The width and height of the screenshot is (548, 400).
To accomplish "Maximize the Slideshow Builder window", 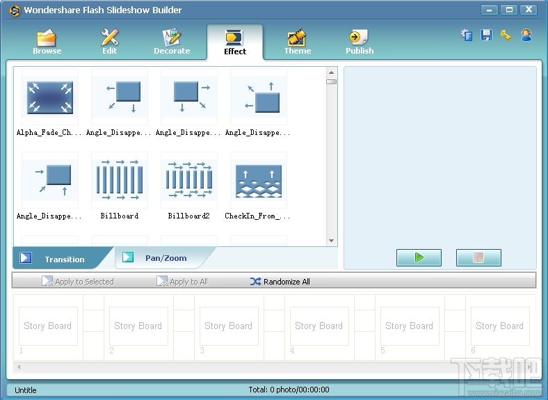I will tap(509, 10).
